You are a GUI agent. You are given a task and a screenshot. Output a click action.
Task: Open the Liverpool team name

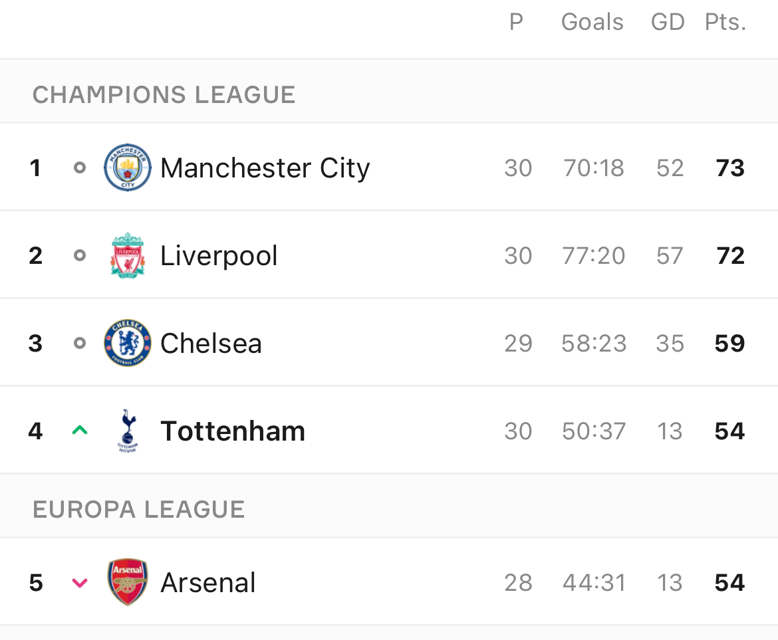219,257
